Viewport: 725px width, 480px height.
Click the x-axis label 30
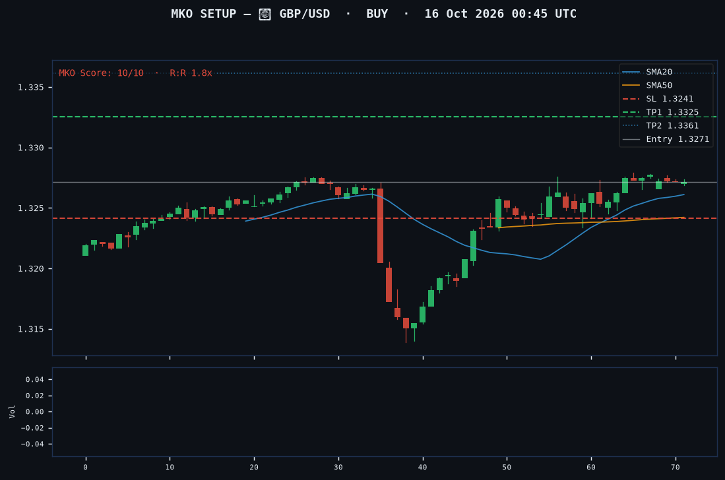point(338,467)
